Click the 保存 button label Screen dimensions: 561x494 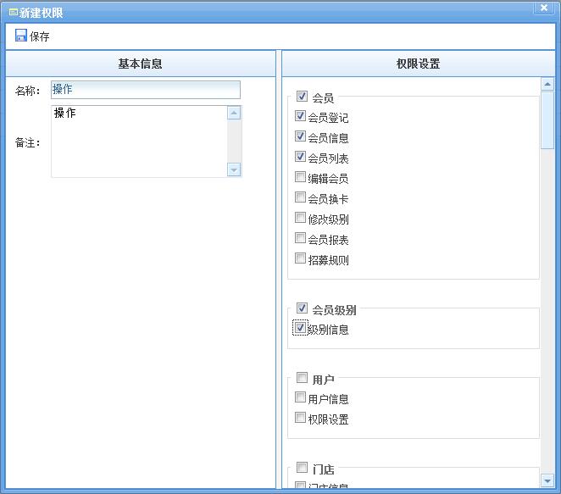point(40,36)
